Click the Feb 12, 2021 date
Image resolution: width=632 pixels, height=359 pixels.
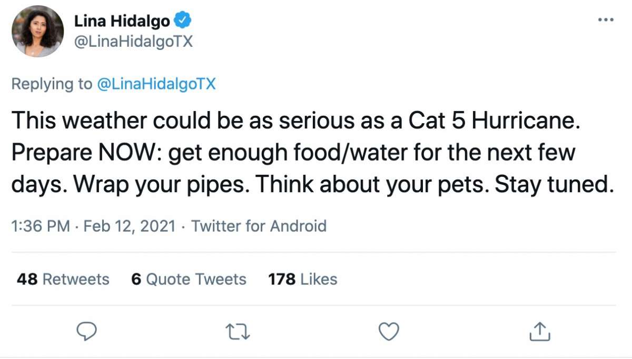click(x=129, y=226)
